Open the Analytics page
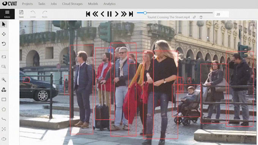The height and width of the screenshot is (145, 258). 109,4
